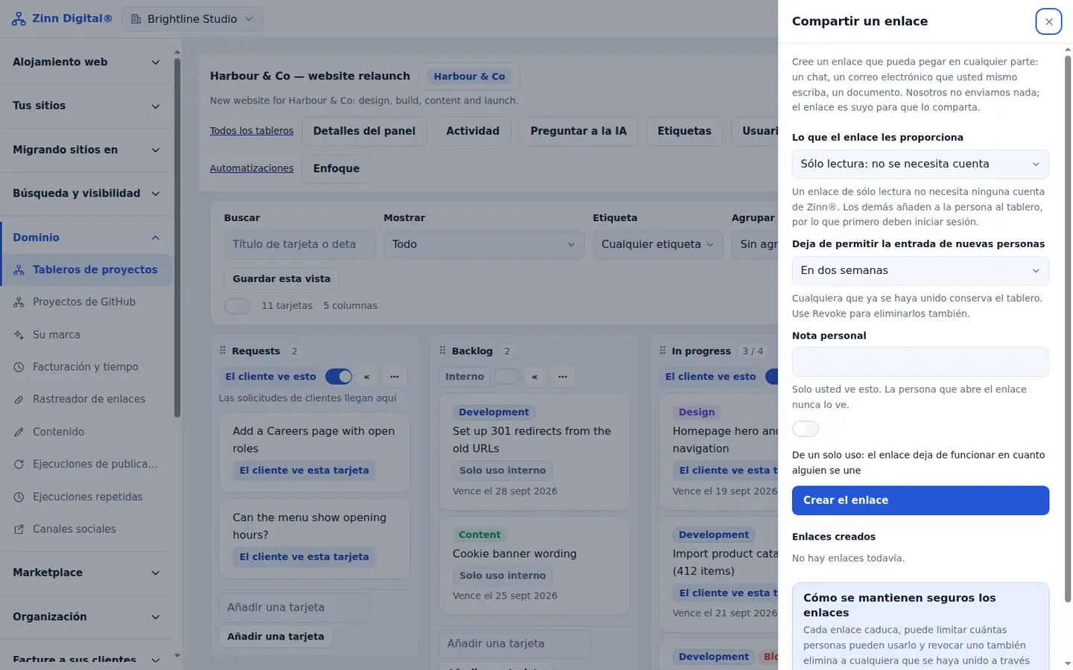1073x670 pixels.
Task: Click the Canales sociales external-link icon
Action: pyautogui.click(x=19, y=529)
